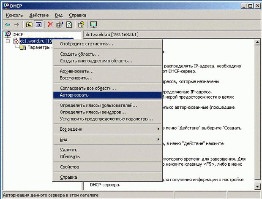This screenshot has width=262, height=199.
Task: Click the Help question mark toolbar icon
Action: [x=81, y=24]
